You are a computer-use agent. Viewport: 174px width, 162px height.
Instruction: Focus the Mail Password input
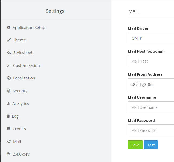pyautogui.click(x=151, y=130)
